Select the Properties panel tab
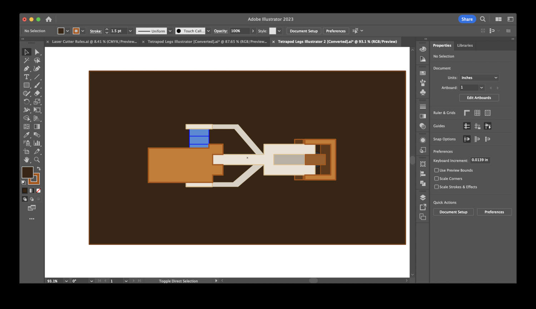 [442, 45]
